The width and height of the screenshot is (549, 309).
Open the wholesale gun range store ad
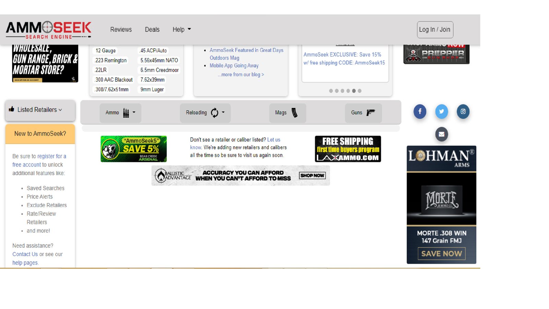[45, 64]
